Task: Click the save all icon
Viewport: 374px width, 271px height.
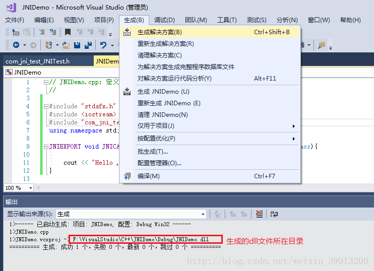Action: tap(88, 45)
